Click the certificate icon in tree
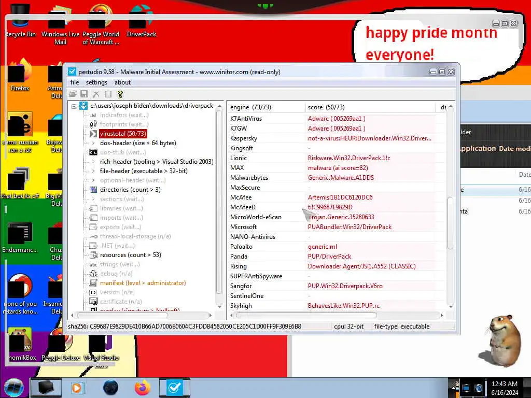 [93, 301]
